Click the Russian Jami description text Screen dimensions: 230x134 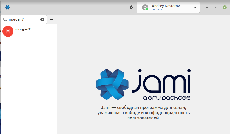click(x=144, y=113)
